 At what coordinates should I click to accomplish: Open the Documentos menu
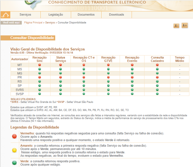point(86,15)
